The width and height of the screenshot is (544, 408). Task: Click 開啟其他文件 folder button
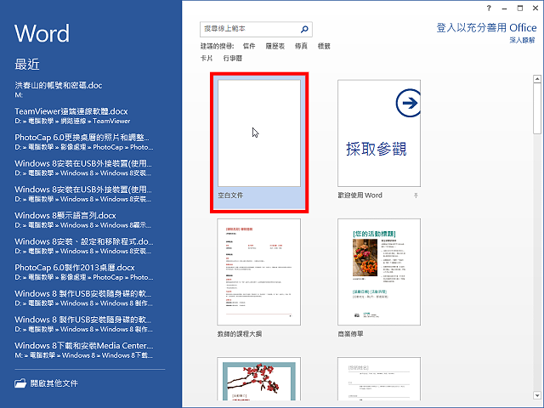click(x=46, y=383)
